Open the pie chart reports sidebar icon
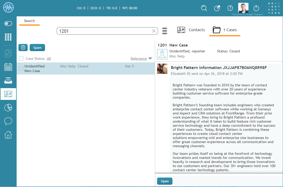 click(8, 108)
